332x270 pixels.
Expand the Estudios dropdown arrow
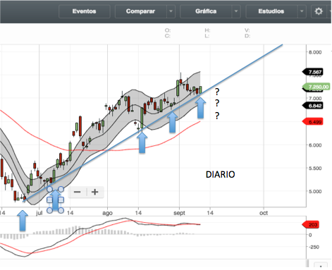(x=302, y=11)
